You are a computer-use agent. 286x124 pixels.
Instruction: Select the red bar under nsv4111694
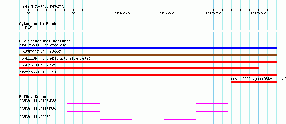pos(148,62)
